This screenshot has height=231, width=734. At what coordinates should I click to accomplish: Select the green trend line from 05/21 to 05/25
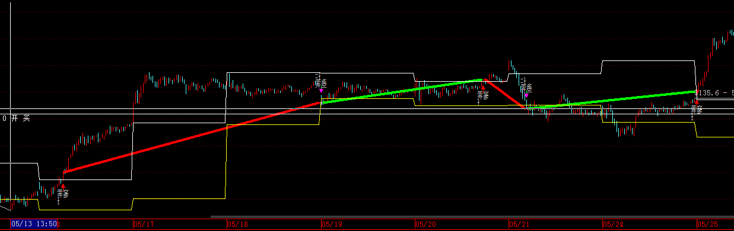coord(612,100)
